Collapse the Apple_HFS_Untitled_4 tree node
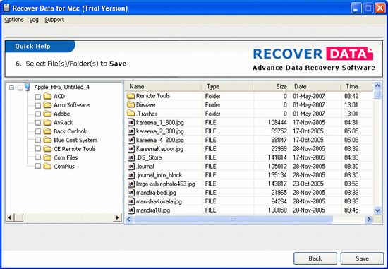388x269 pixels. tap(11, 88)
